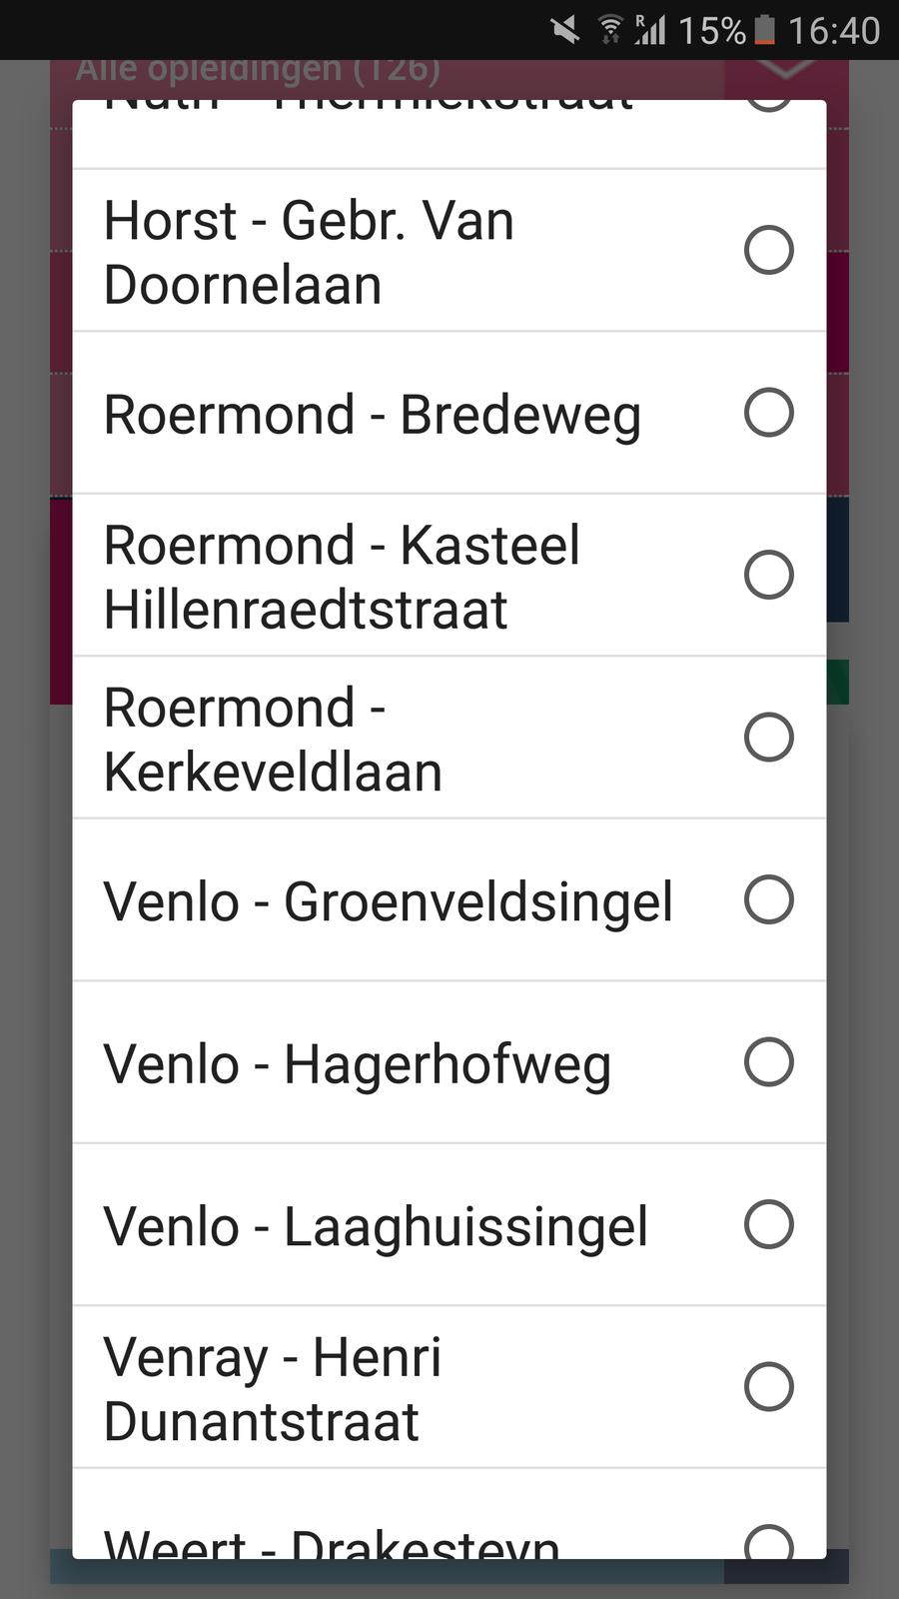The image size is (899, 1599).
Task: Tap the Wi-Fi icon in status bar
Action: coord(609,30)
